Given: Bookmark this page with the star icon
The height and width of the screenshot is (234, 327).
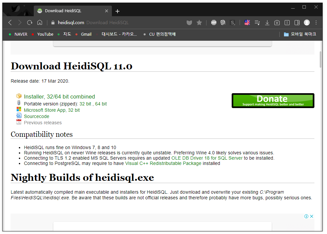Looking at the screenshot, I should click(199, 22).
